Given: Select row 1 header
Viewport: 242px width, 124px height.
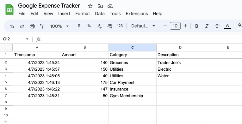Looking at the screenshot, I should 6,55.
